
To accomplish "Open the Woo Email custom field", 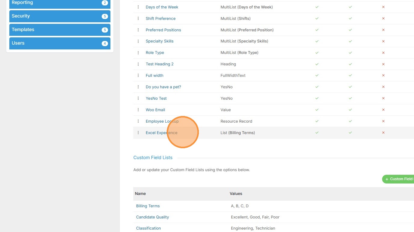I will pyautogui.click(x=155, y=110).
